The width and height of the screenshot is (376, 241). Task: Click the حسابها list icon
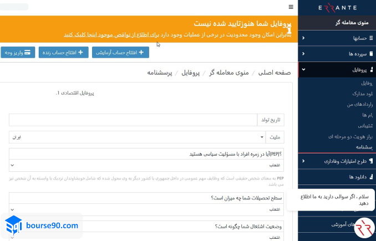click(371, 38)
